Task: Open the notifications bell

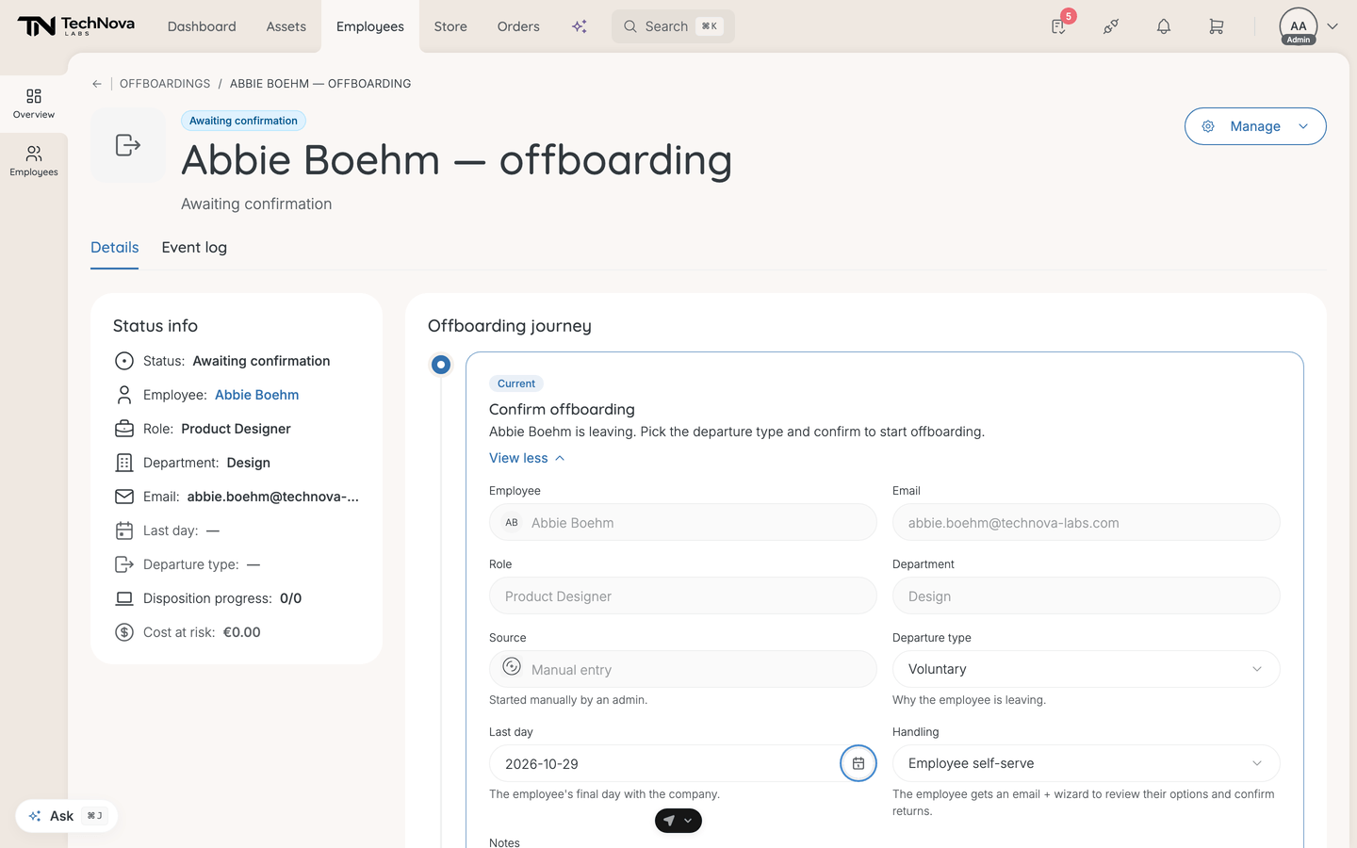Action: point(1164,26)
